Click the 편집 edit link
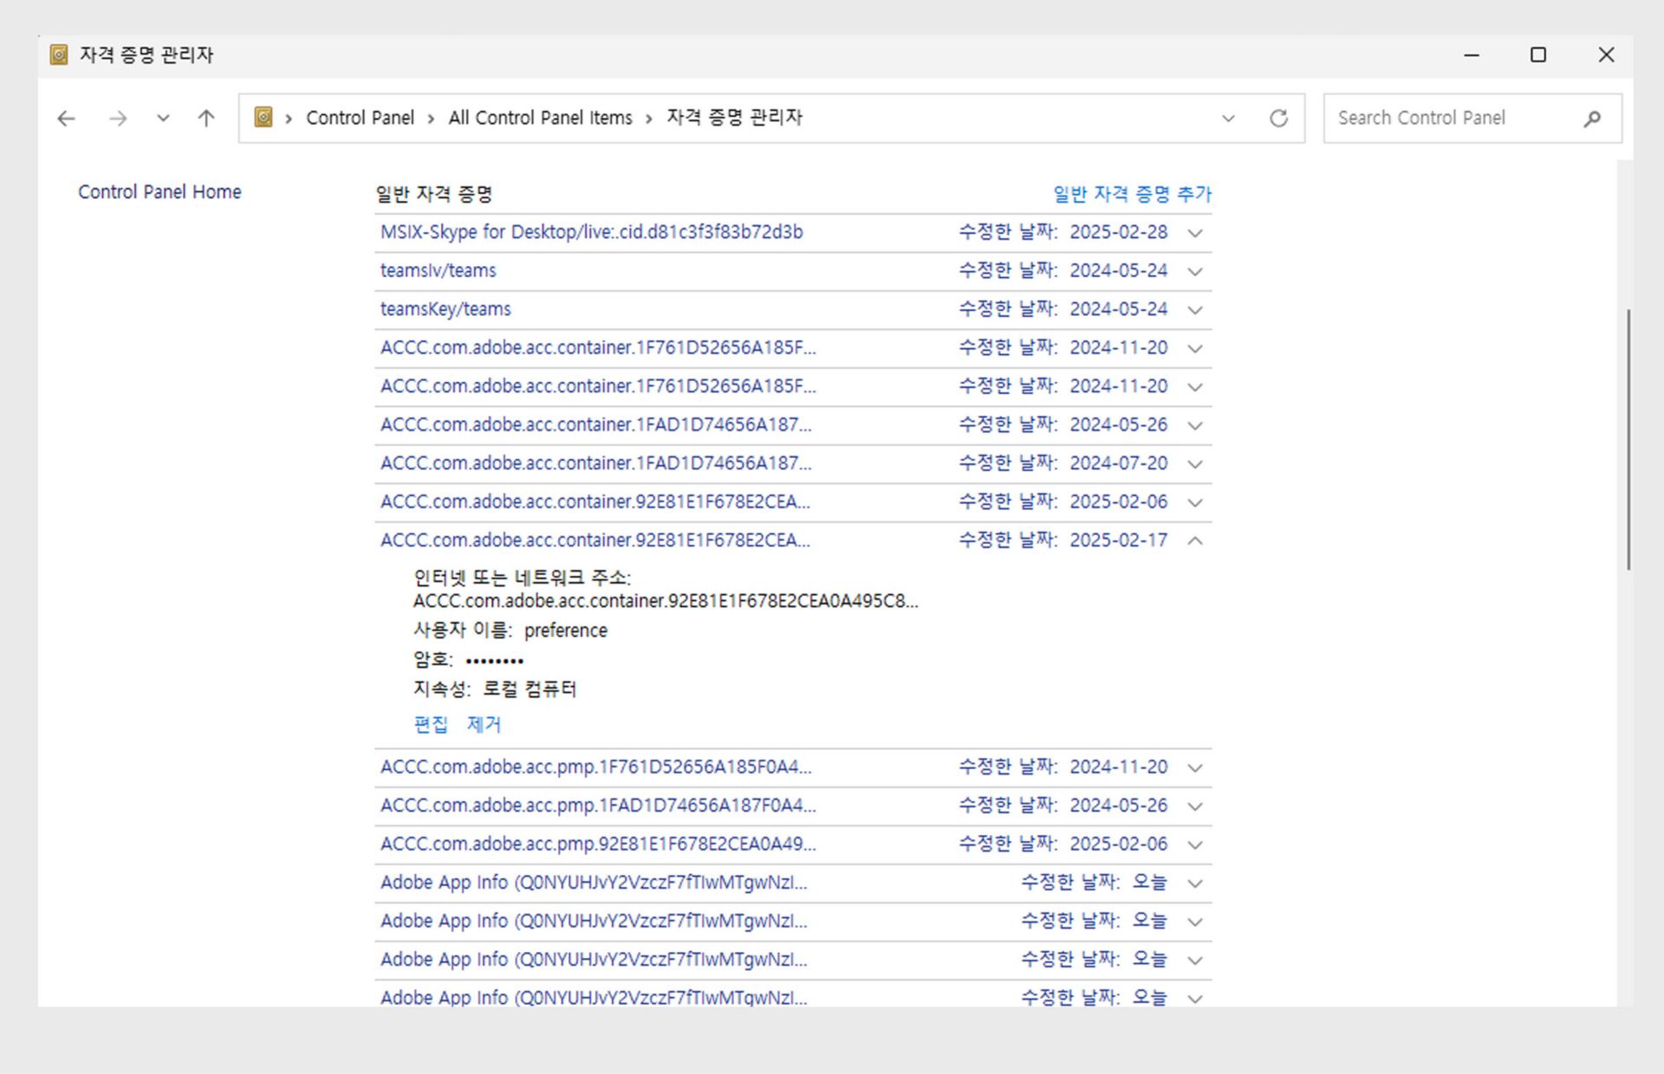Viewport: 1664px width, 1074px height. 431,724
